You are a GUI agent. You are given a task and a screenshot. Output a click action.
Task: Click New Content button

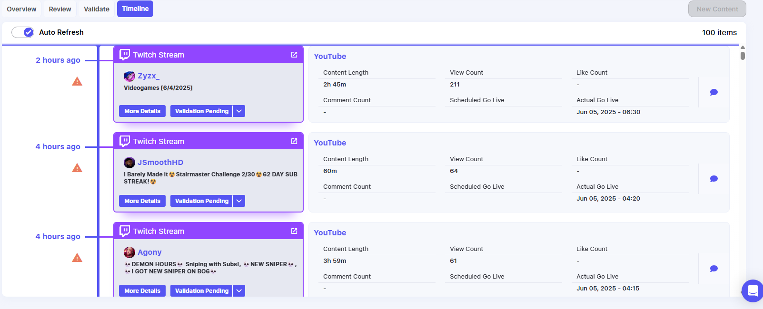(717, 9)
